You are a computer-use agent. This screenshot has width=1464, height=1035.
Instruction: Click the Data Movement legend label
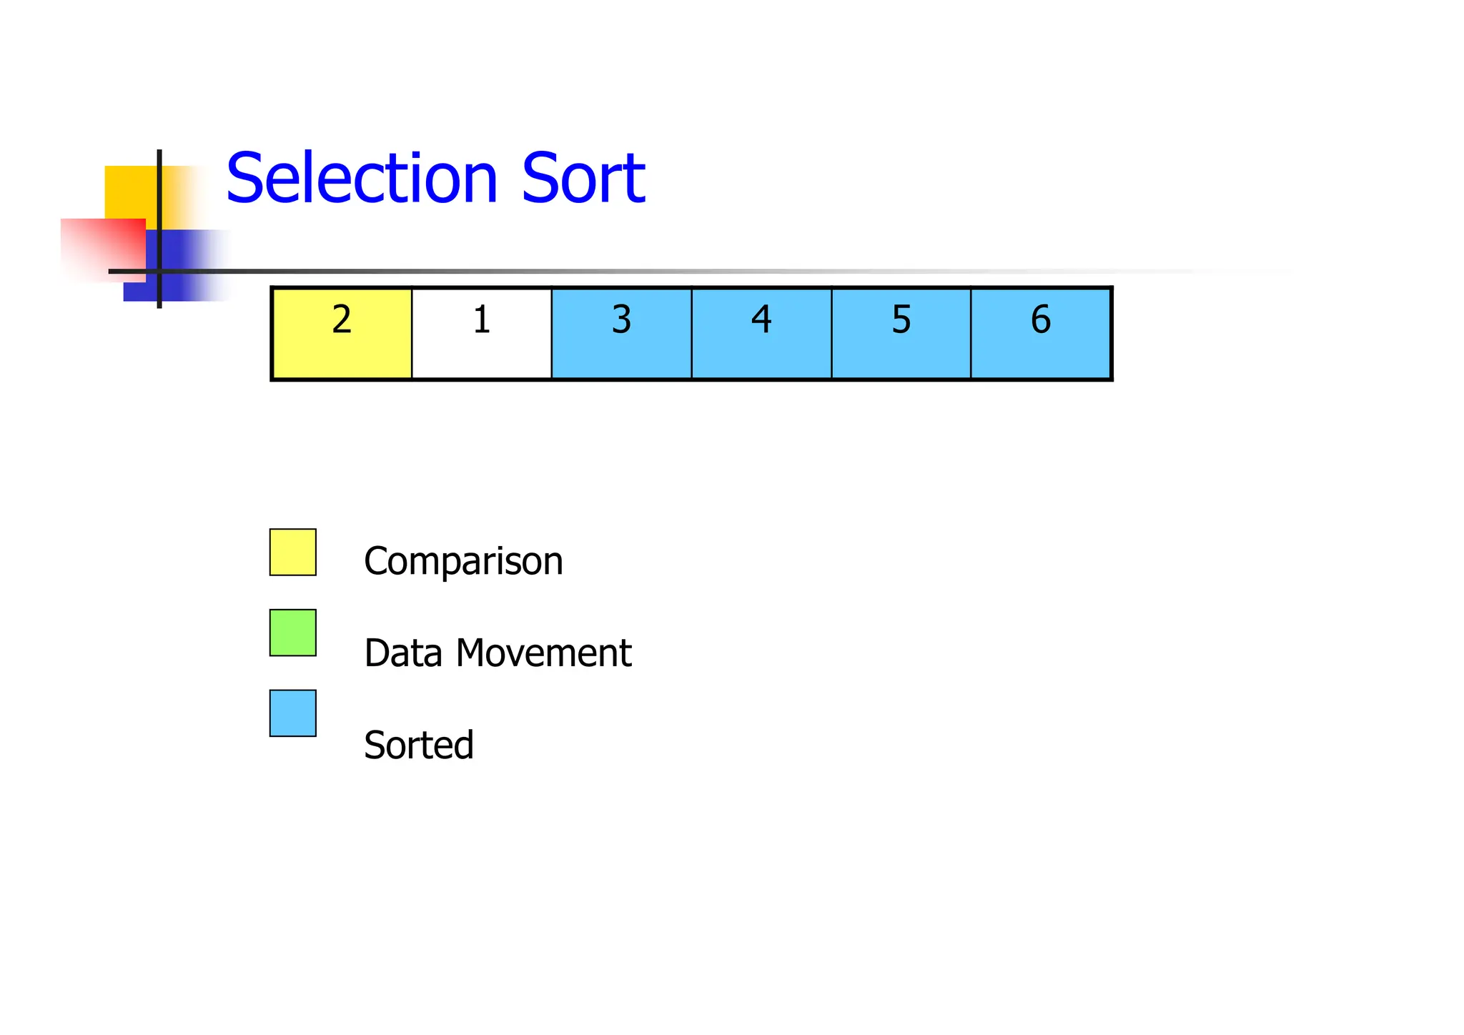coord(498,653)
